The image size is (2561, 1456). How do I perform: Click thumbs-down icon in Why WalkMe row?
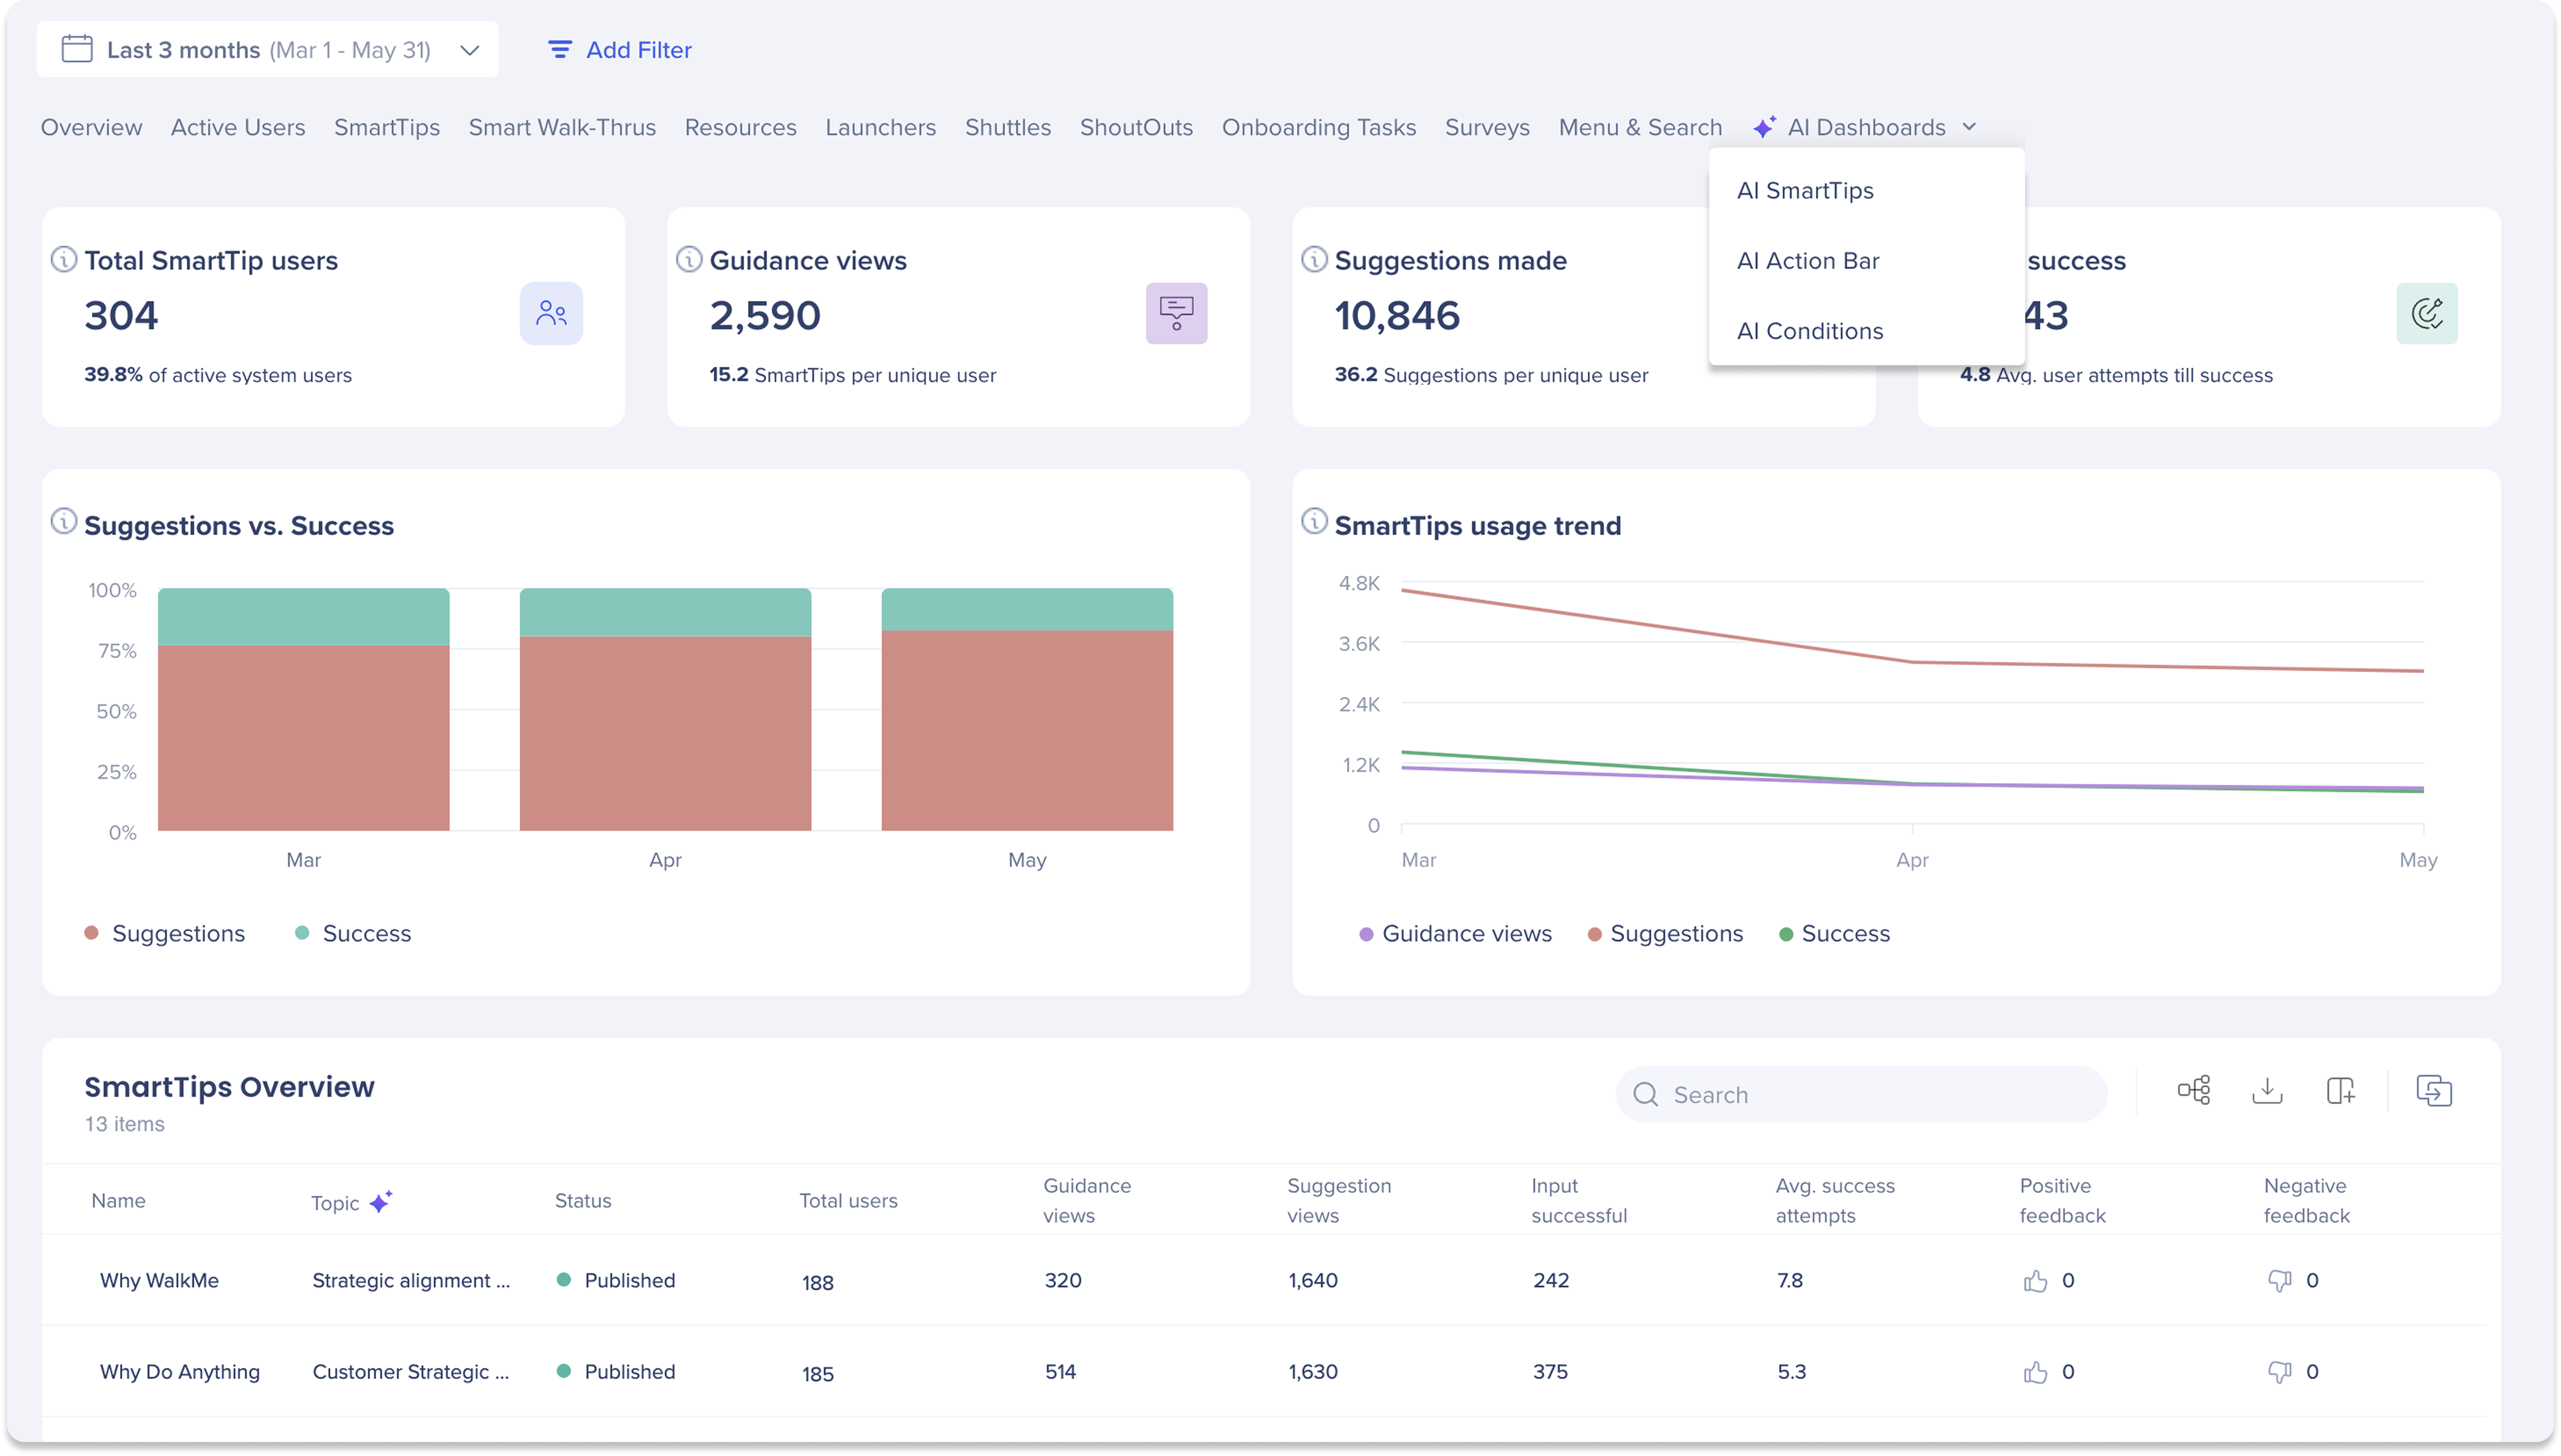pos(2279,1280)
